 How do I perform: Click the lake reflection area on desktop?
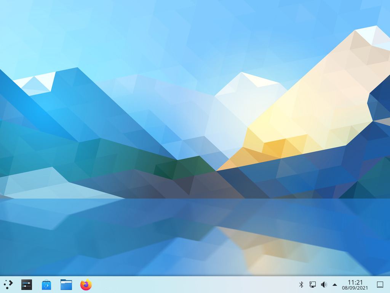point(194,237)
